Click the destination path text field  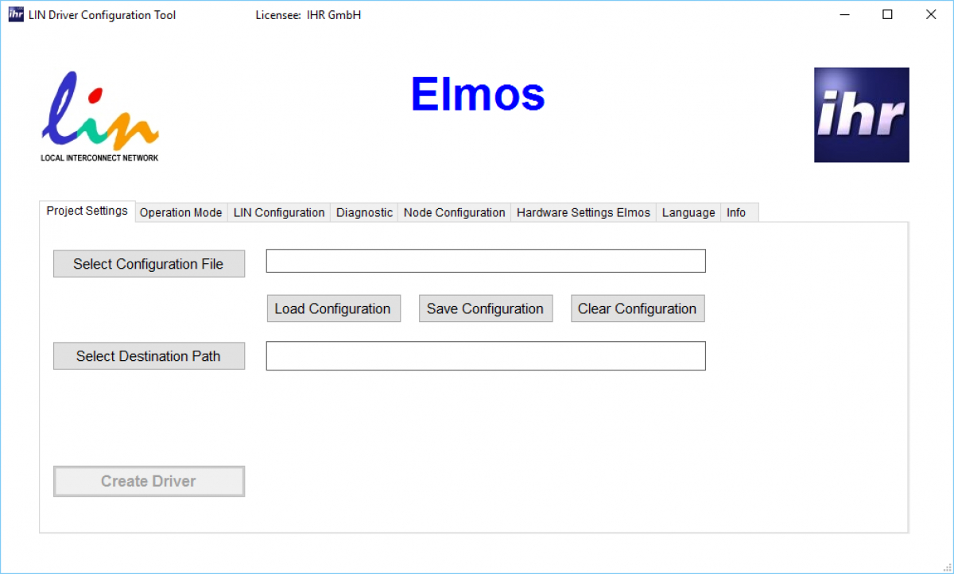click(x=486, y=355)
